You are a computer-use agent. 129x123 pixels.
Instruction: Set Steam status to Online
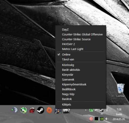tap(80, 54)
